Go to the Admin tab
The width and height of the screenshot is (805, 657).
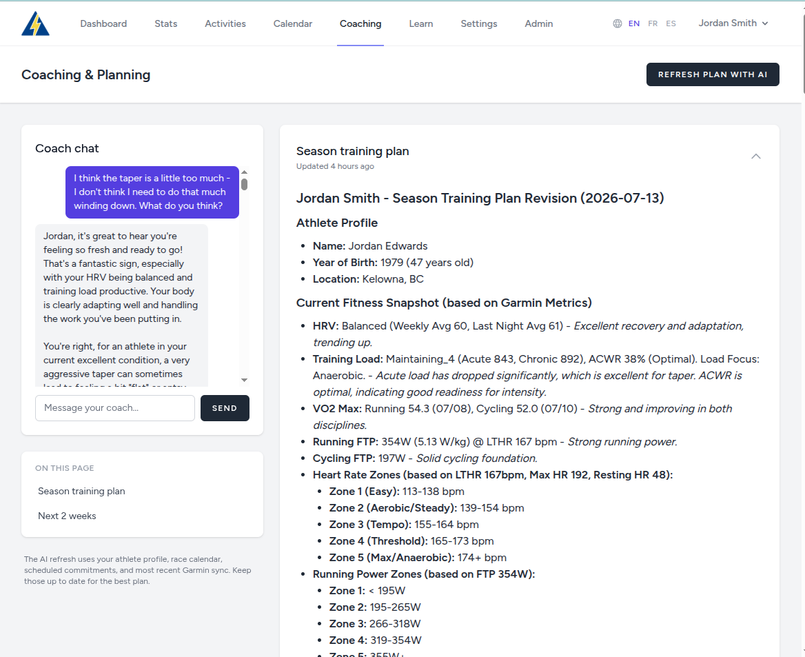click(x=538, y=23)
